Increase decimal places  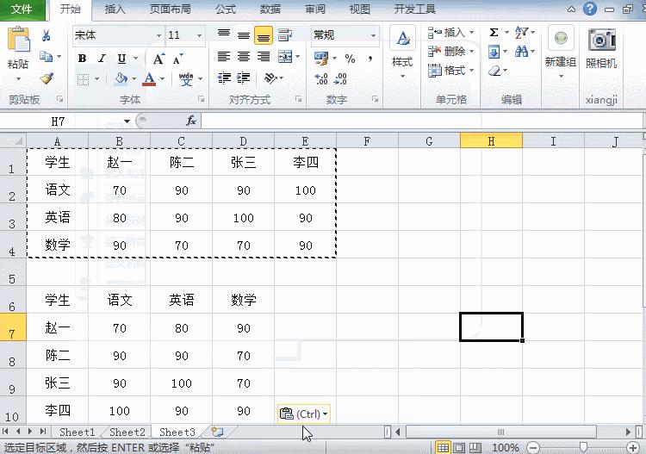tap(321, 78)
